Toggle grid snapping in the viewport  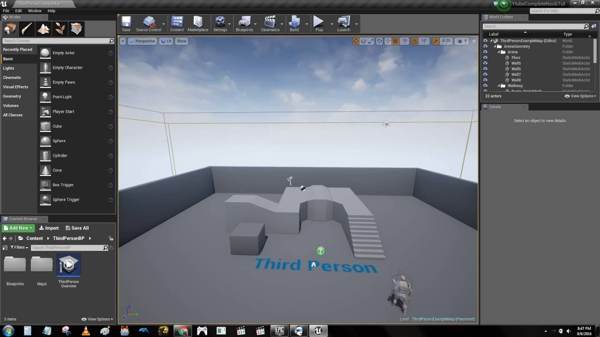coord(396,41)
